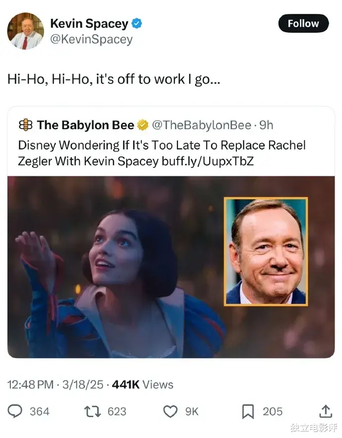The width and height of the screenshot is (342, 438).
Task: Repost the tweet using the retweet icon
Action: click(x=93, y=411)
